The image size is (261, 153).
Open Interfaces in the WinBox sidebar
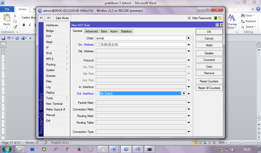[57, 25]
